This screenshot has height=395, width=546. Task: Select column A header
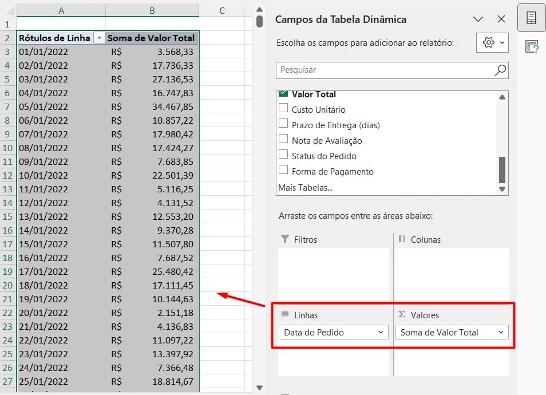[x=61, y=10]
